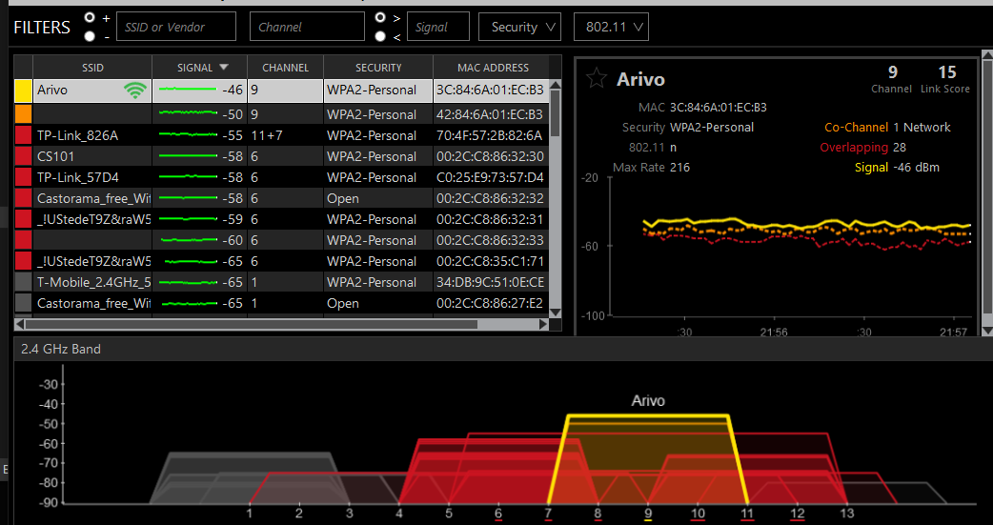Click channel 11 on band chart axis
993x525 pixels.
click(x=747, y=514)
